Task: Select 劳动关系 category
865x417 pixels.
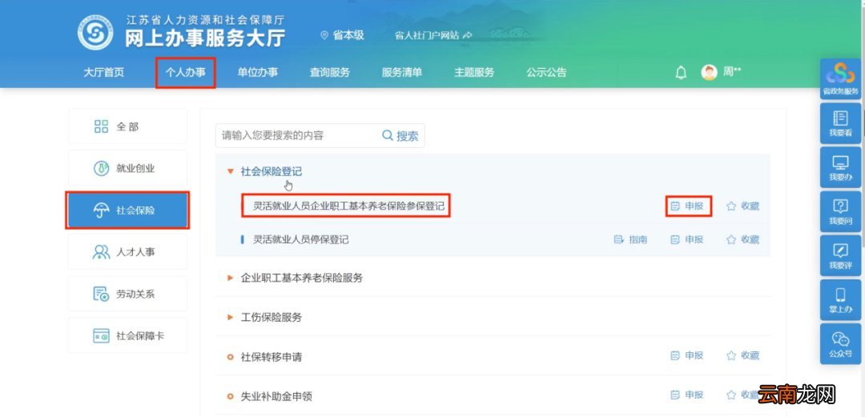Action: (127, 294)
